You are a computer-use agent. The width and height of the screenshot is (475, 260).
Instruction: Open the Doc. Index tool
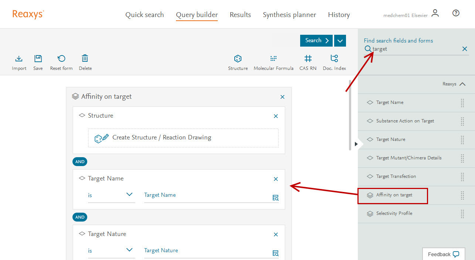334,59
